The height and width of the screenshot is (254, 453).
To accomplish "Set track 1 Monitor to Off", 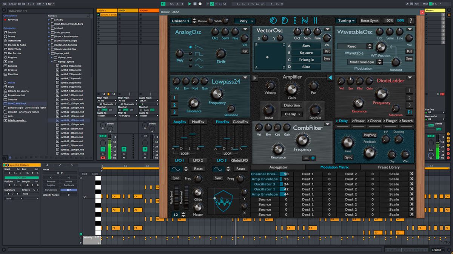I will pos(110,110).
